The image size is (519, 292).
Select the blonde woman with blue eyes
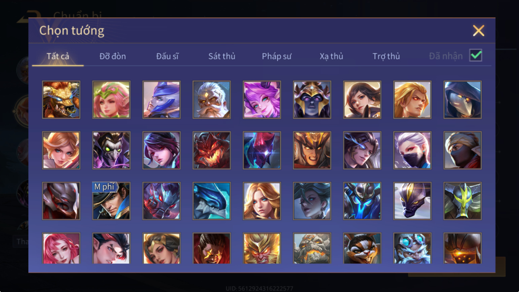click(x=262, y=201)
